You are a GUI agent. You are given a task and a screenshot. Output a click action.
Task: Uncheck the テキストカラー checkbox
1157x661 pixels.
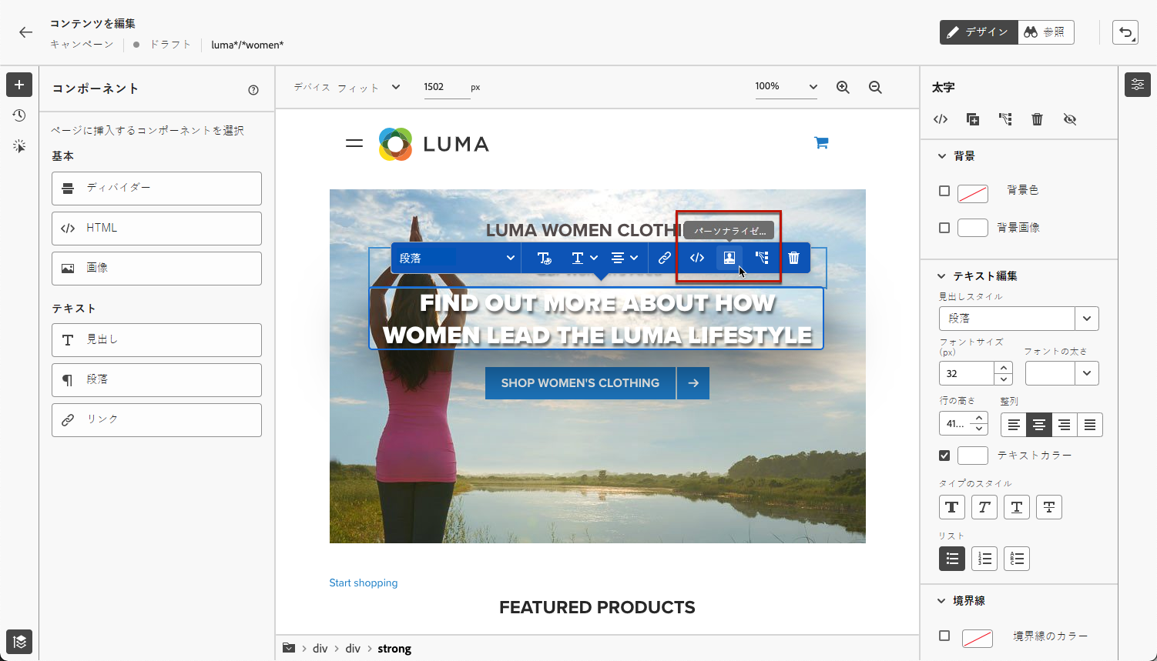point(944,456)
